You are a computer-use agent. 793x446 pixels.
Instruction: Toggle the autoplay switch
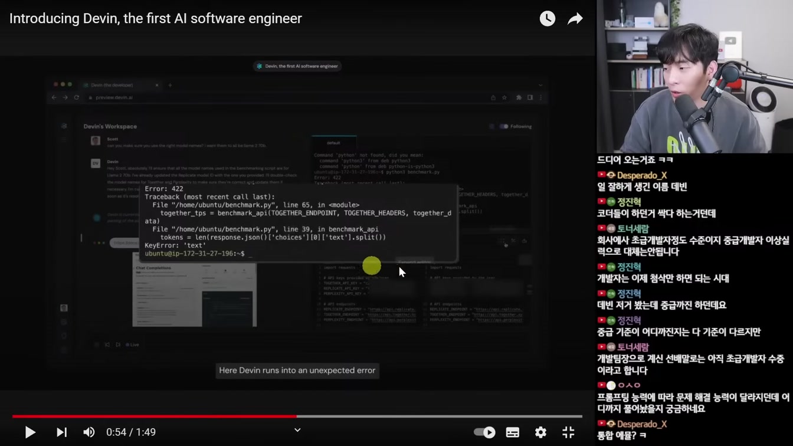tap(484, 432)
